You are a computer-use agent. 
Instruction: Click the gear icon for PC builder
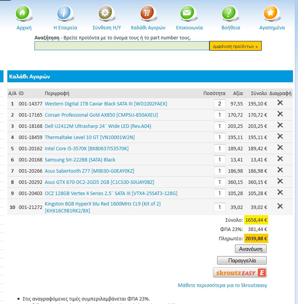pos(105,13)
